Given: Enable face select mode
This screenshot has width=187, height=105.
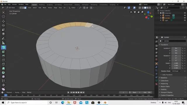Looking at the screenshot, I should pos(25,8).
